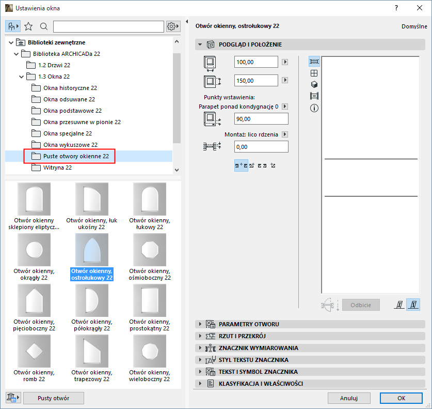Click the search magnifier icon
The width and height of the screenshot is (432, 409).
pos(43,26)
